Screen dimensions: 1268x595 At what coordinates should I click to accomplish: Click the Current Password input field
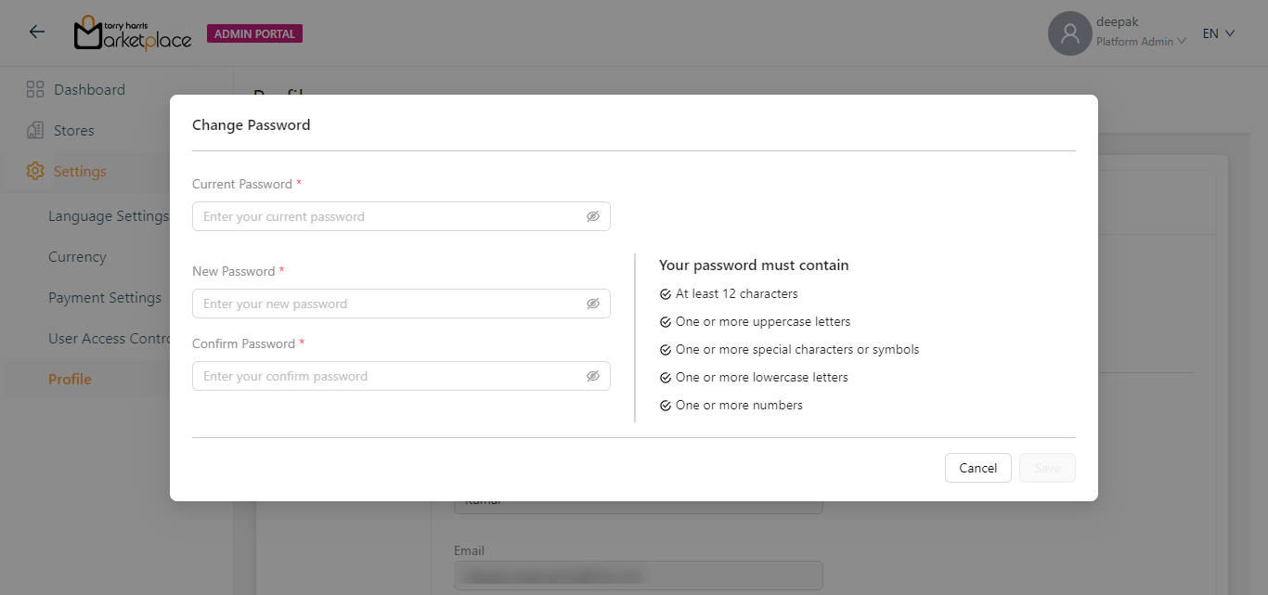click(390, 216)
